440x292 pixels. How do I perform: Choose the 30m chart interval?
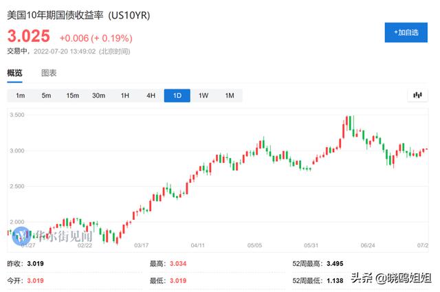[x=98, y=96]
